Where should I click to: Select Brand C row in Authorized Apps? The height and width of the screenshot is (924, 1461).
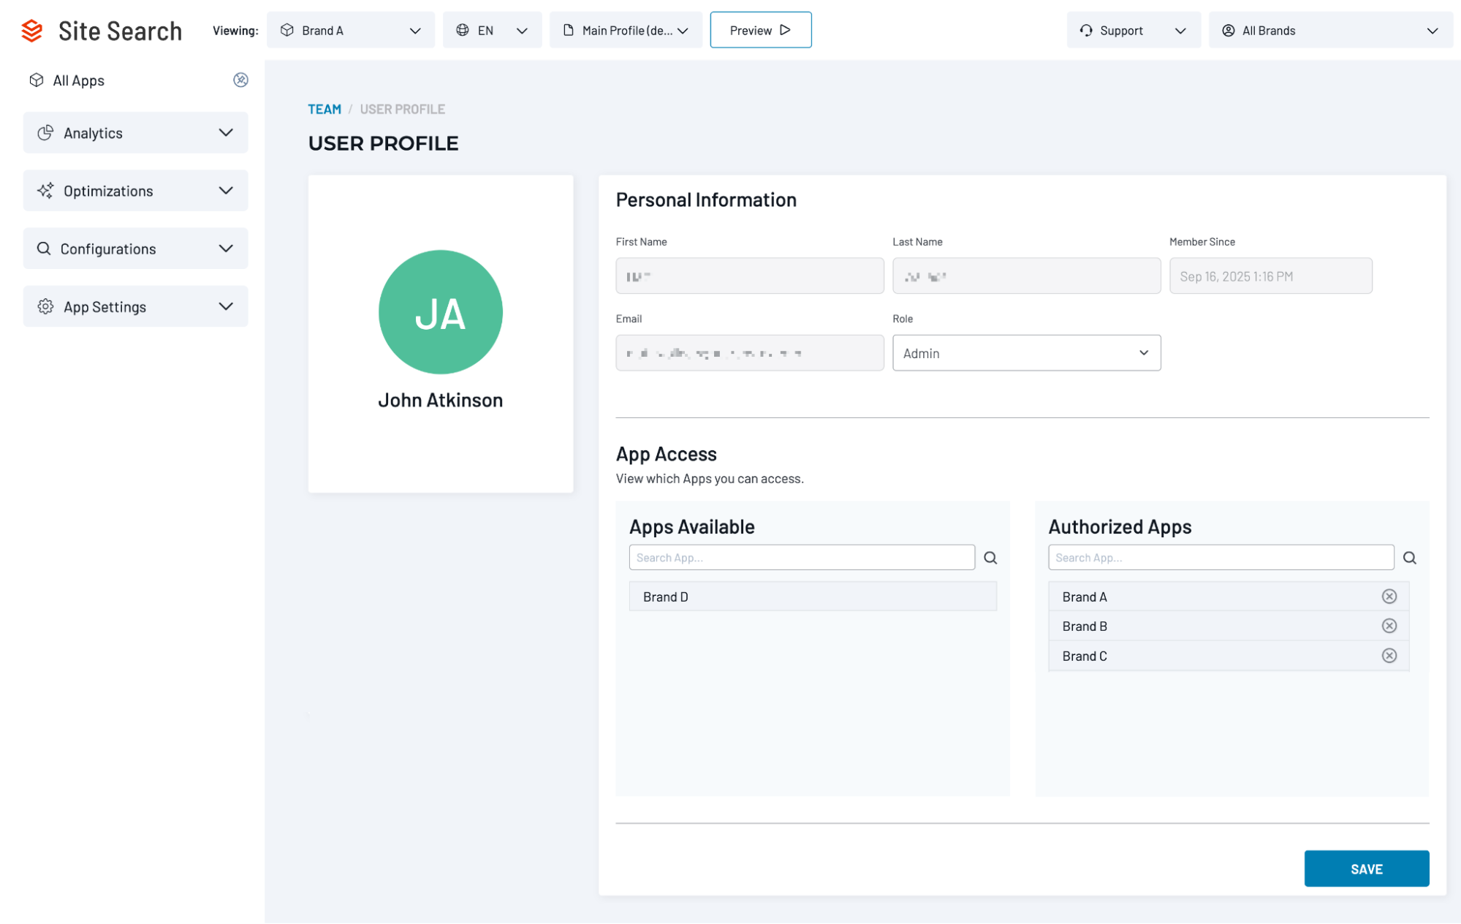click(1229, 656)
